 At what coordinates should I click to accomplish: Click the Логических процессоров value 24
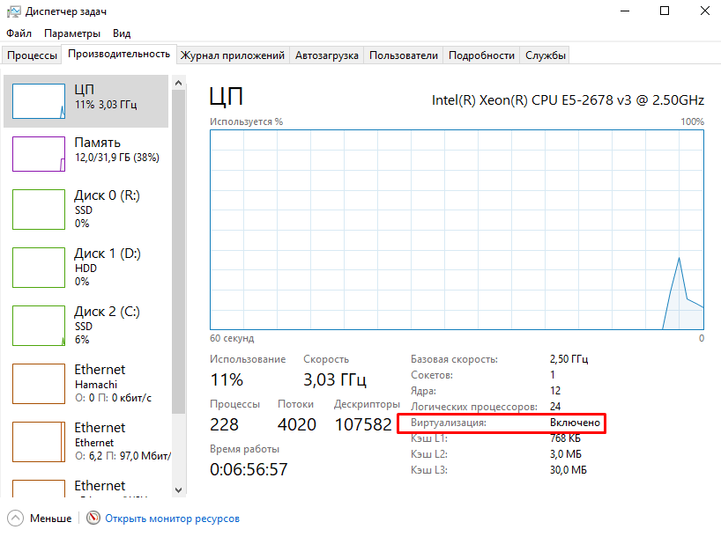[555, 407]
